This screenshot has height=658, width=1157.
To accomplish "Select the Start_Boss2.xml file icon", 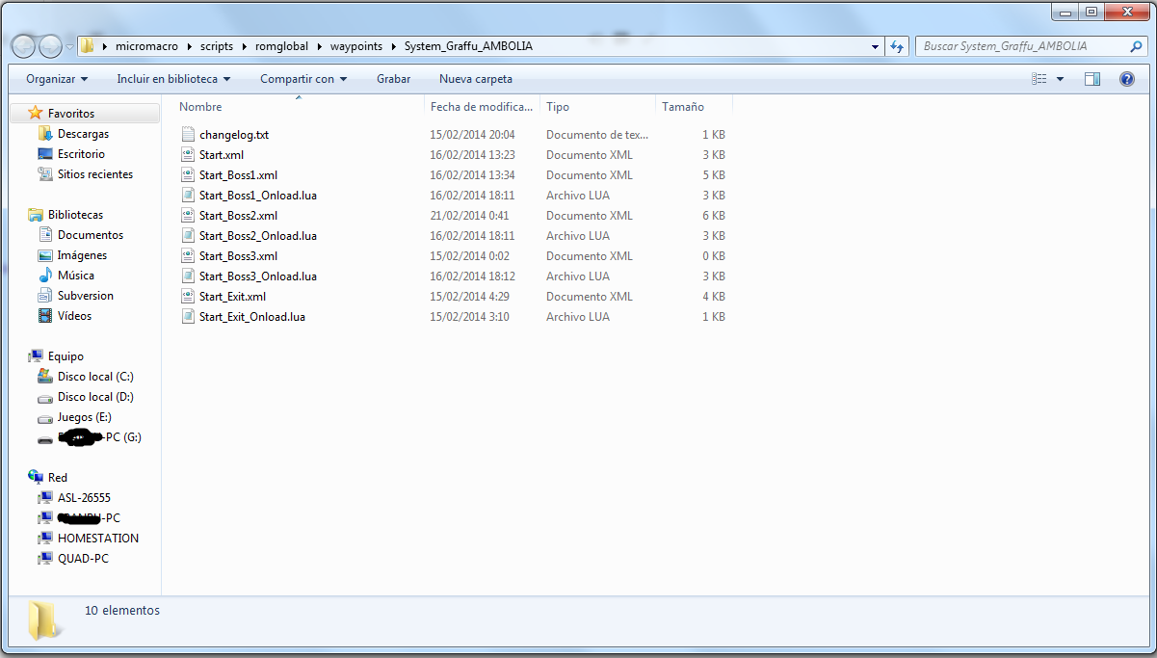I will (x=188, y=216).
